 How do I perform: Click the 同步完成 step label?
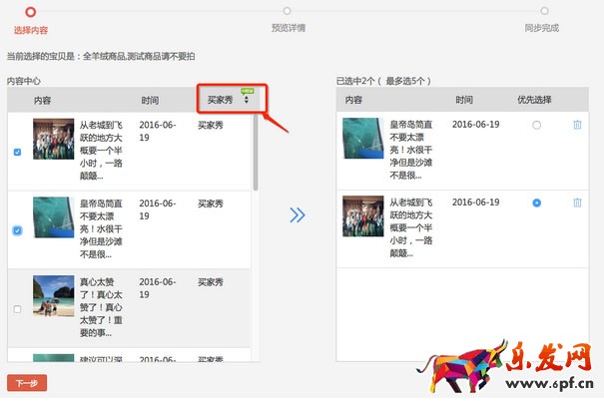541,28
